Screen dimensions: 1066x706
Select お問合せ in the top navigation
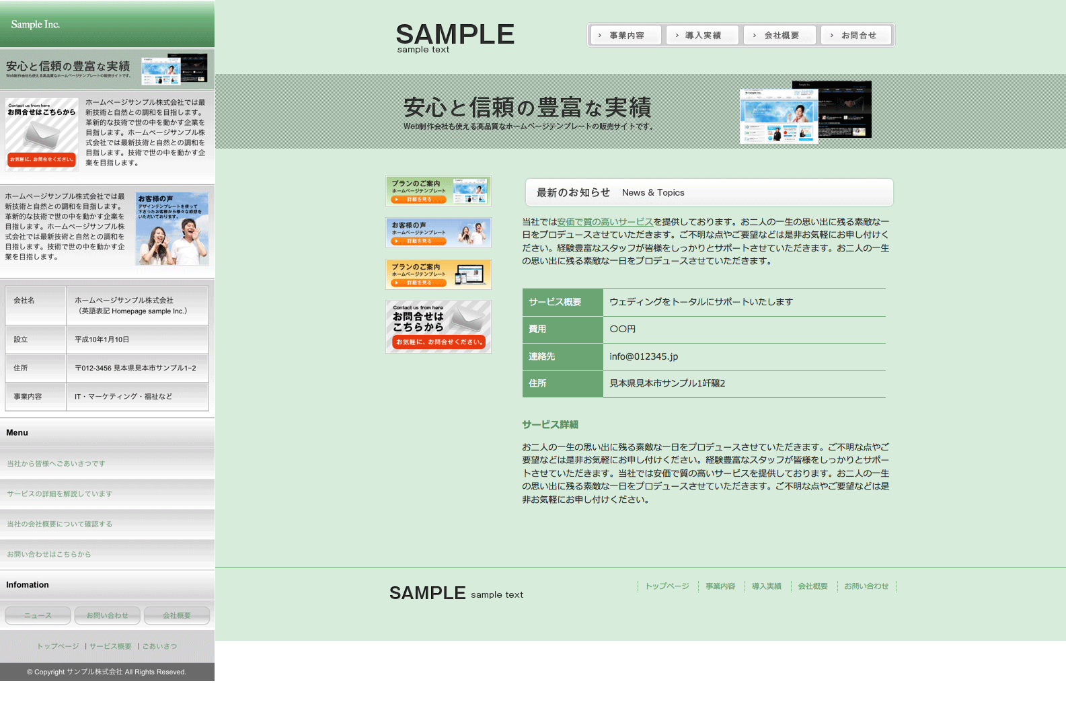point(858,36)
